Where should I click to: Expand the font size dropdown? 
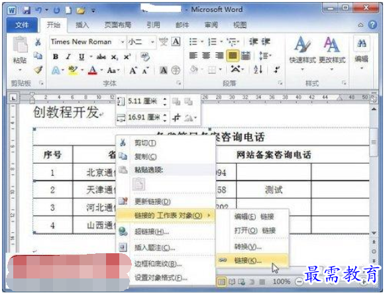pos(152,42)
